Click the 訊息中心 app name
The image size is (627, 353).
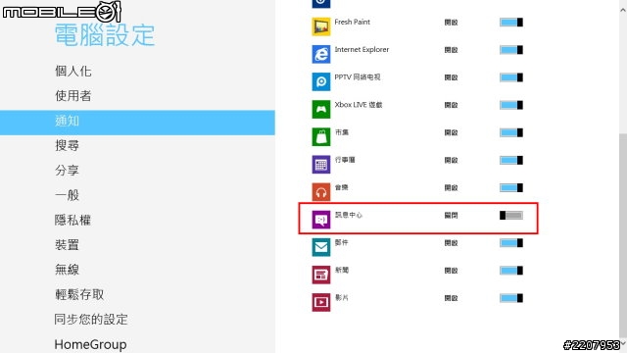[x=349, y=215]
